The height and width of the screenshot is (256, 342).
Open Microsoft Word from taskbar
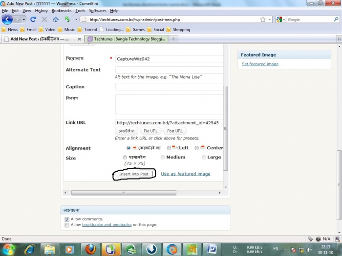(x=212, y=250)
